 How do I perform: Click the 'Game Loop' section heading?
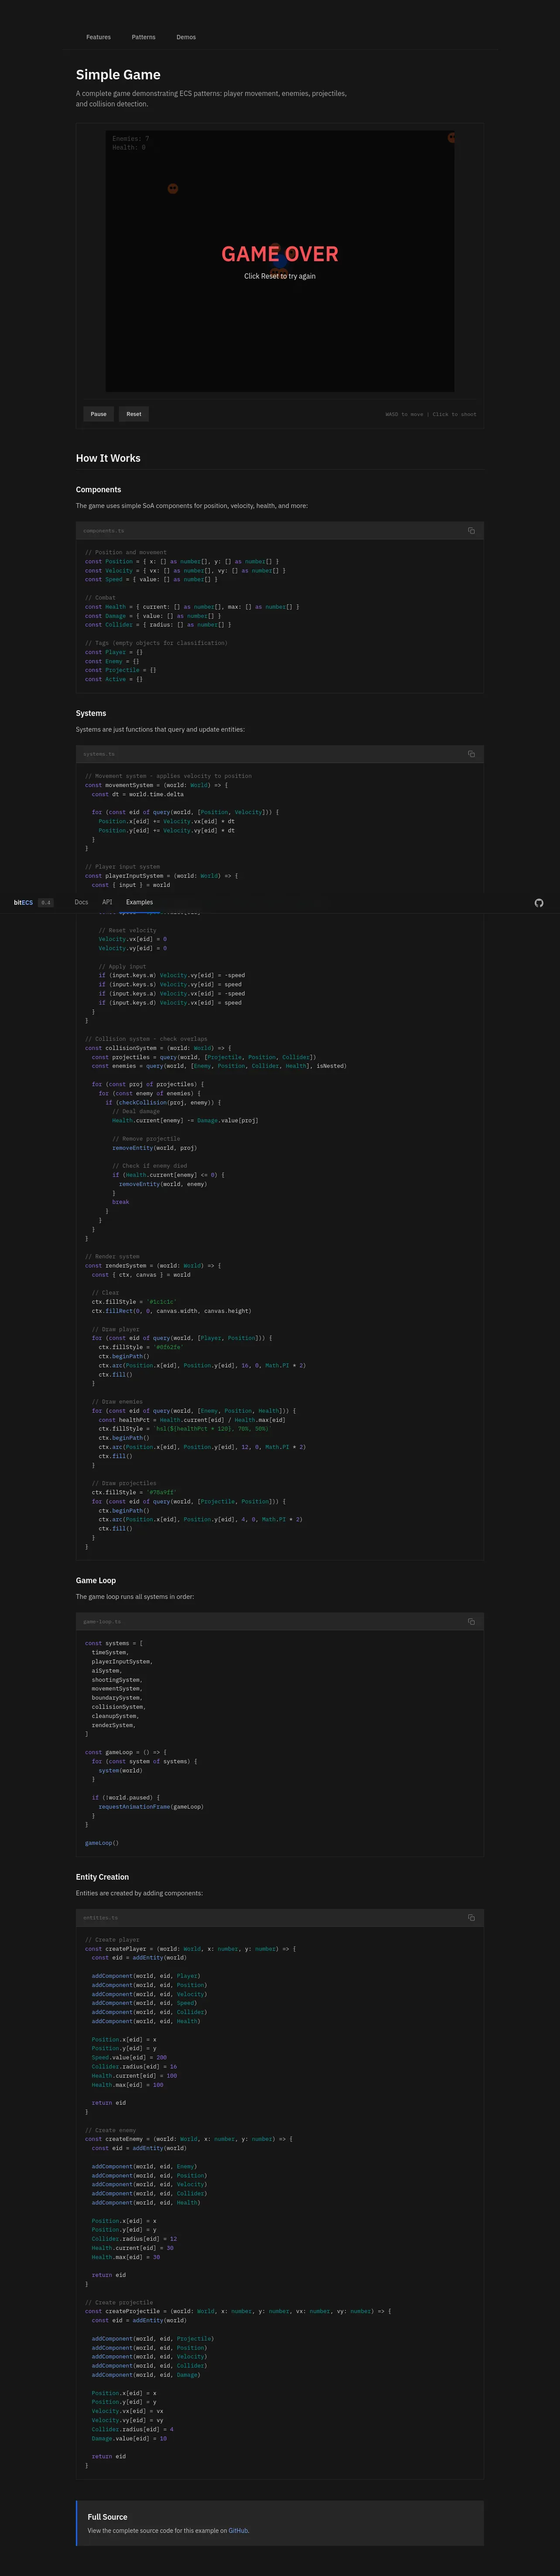click(96, 1581)
